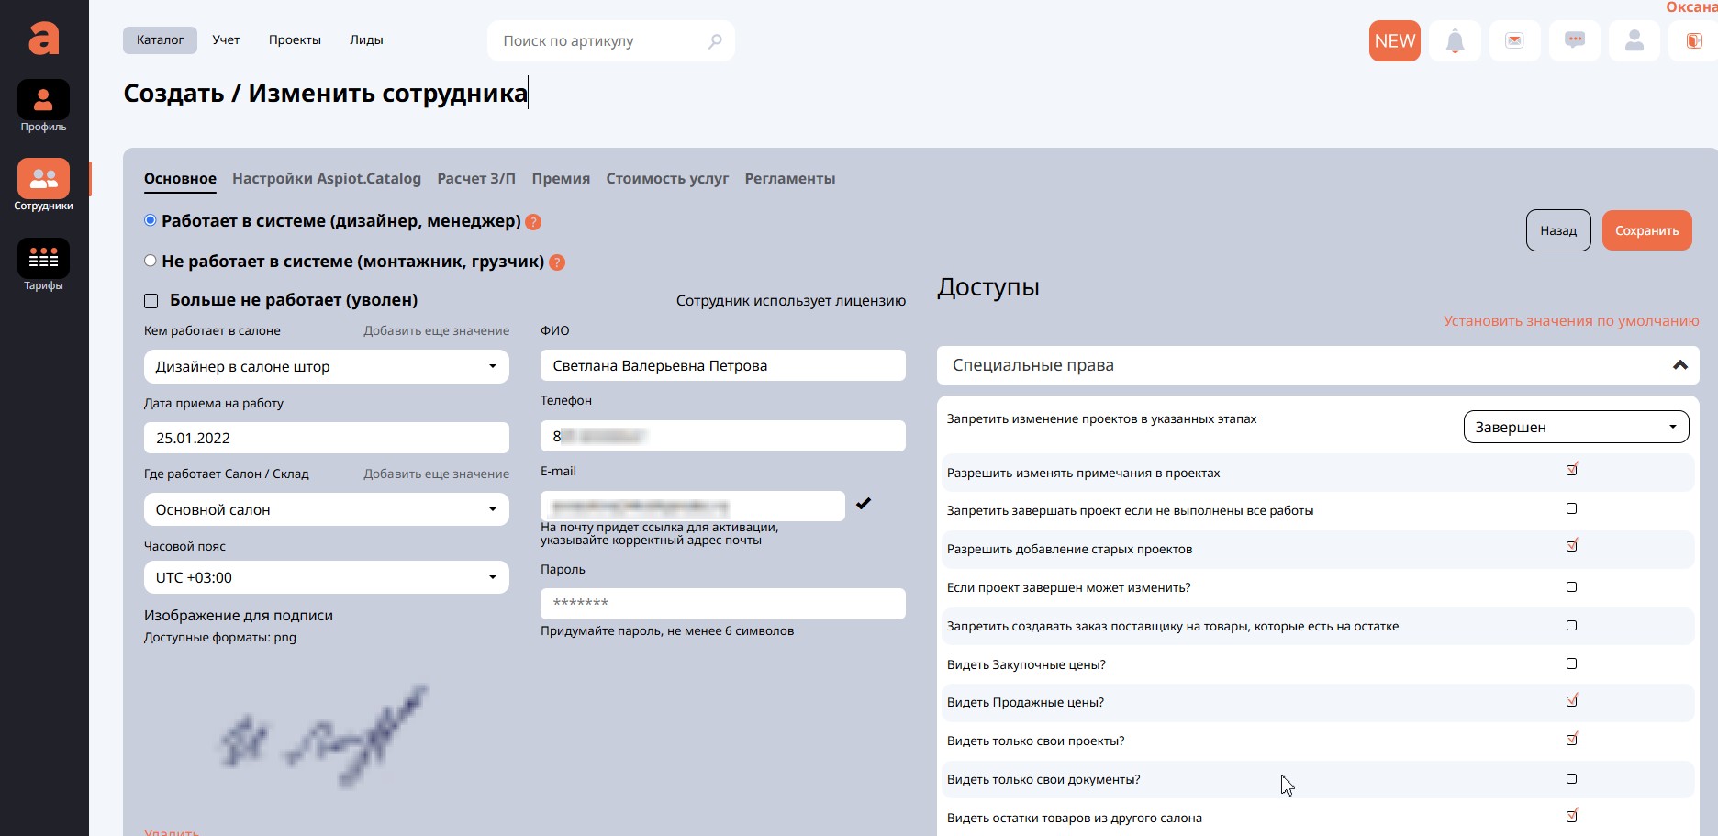Open the 'Часовой пояс' UTC dropdown
Image resolution: width=1718 pixels, height=836 pixels.
(x=326, y=577)
